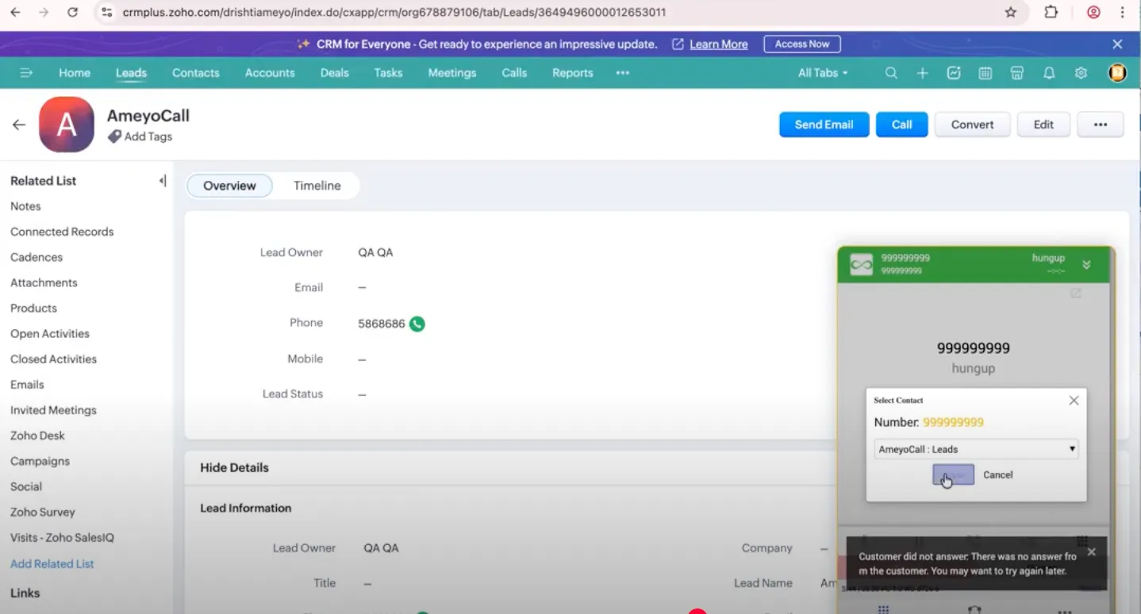
Task: Open the marketplace store icon
Action: tap(1017, 73)
